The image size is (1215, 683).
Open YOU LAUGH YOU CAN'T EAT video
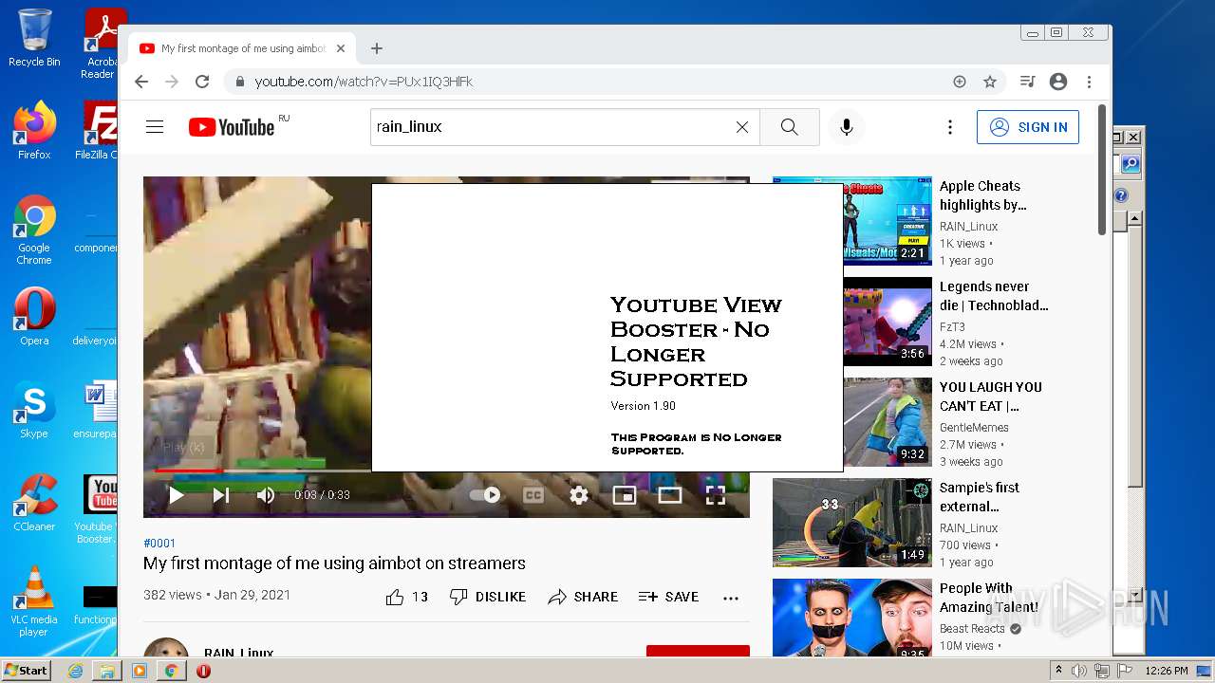pos(990,397)
